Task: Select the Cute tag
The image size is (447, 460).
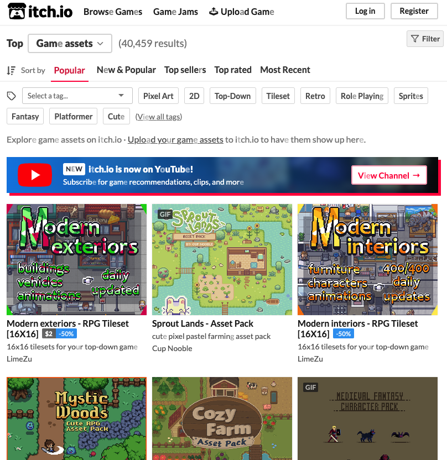Action: [116, 117]
